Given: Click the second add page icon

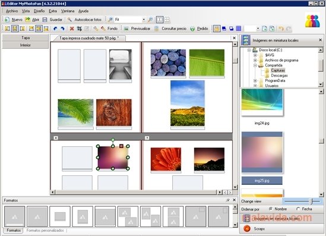Looking at the screenshot, I should click(272, 29).
